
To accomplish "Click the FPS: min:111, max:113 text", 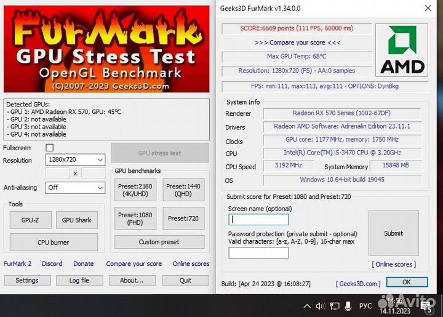I will coord(325,86).
